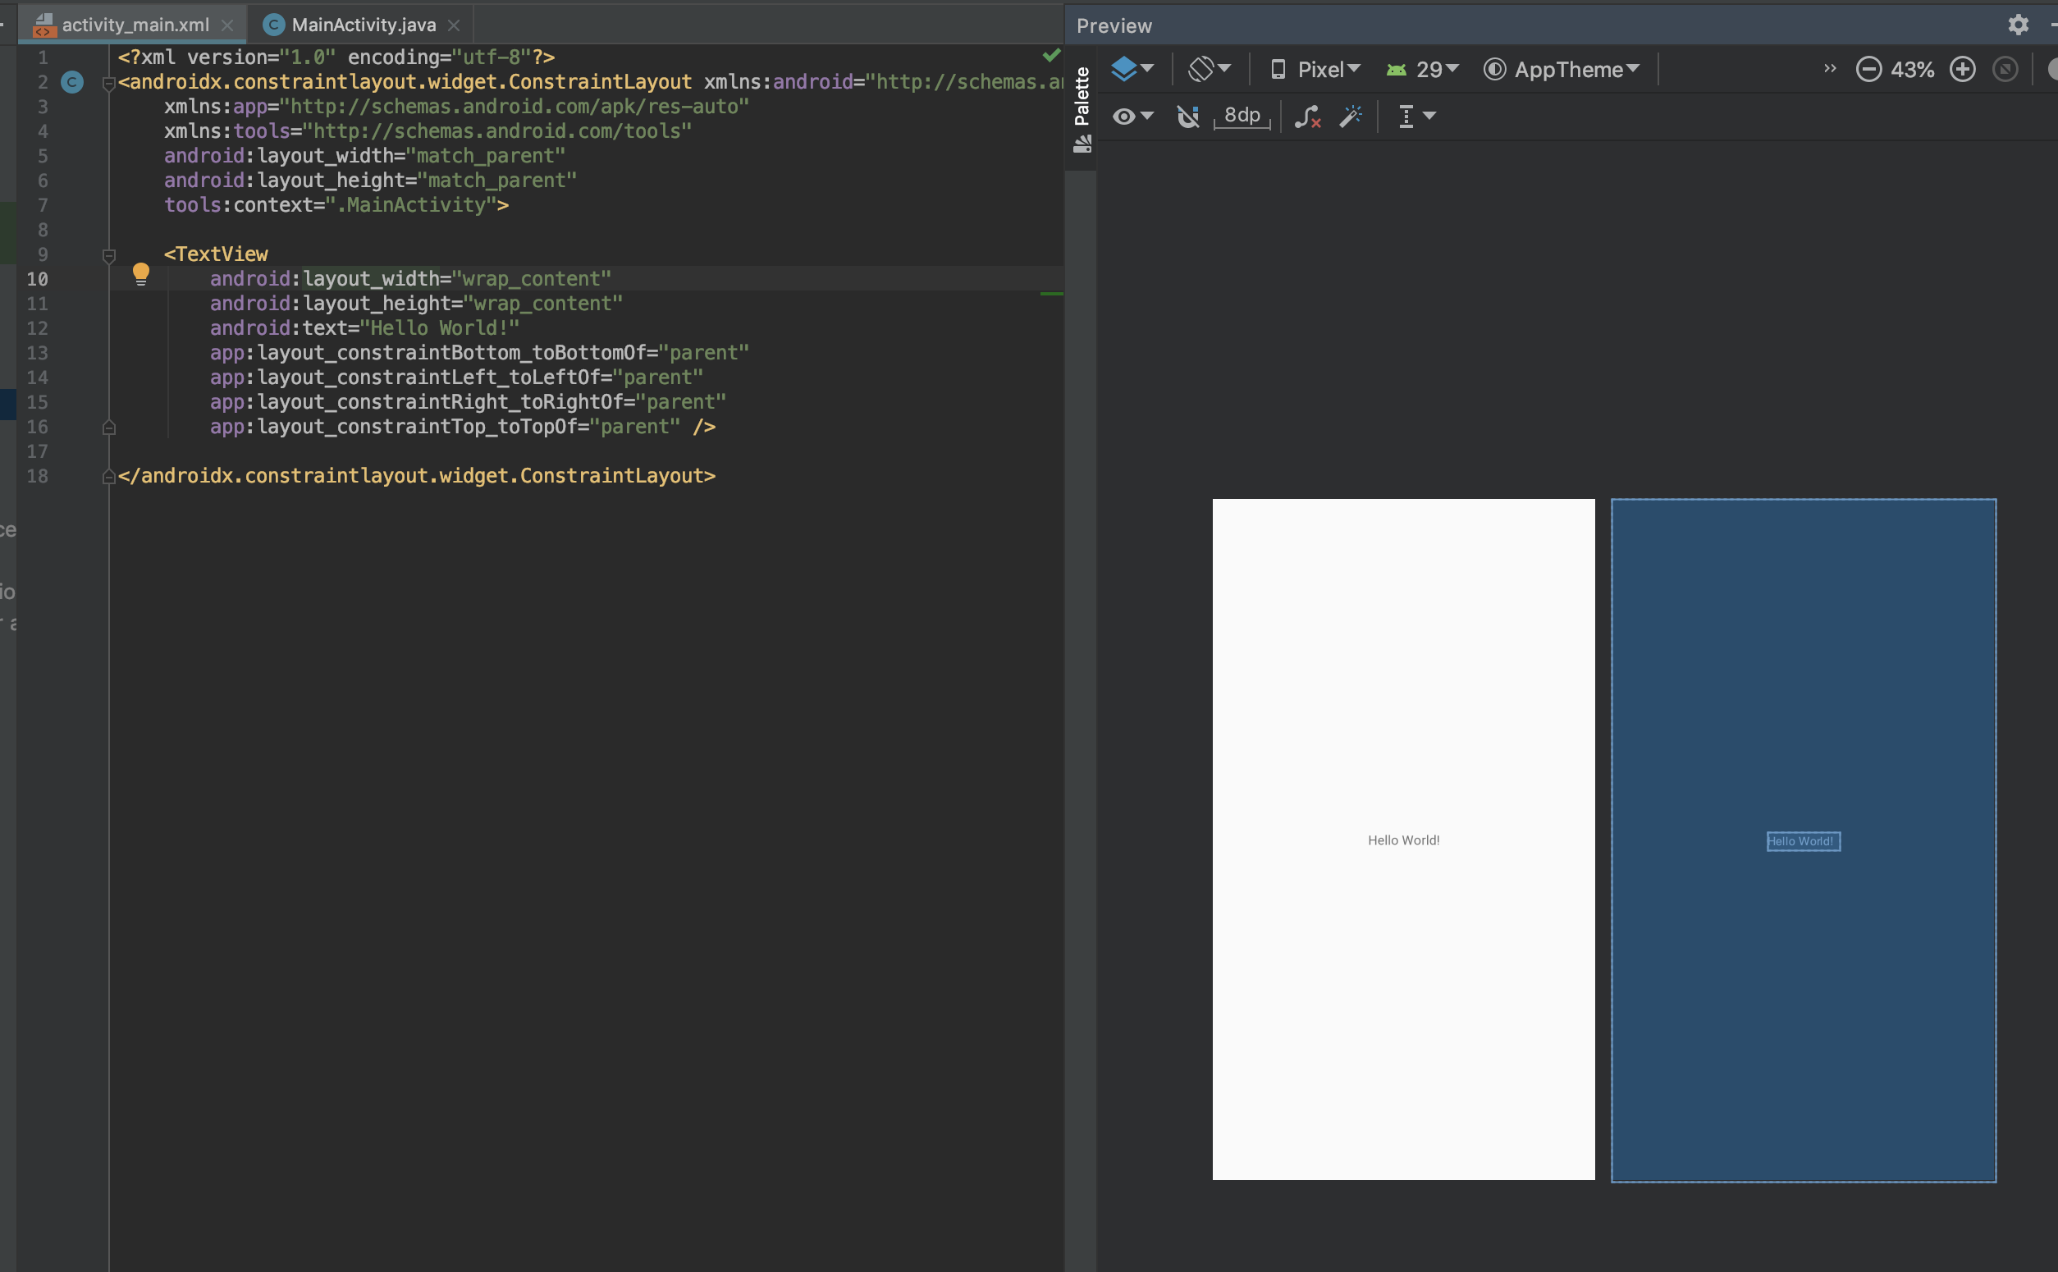Click the orientation rotate icon
Screen dimensions: 2058x1272
pos(1208,69)
